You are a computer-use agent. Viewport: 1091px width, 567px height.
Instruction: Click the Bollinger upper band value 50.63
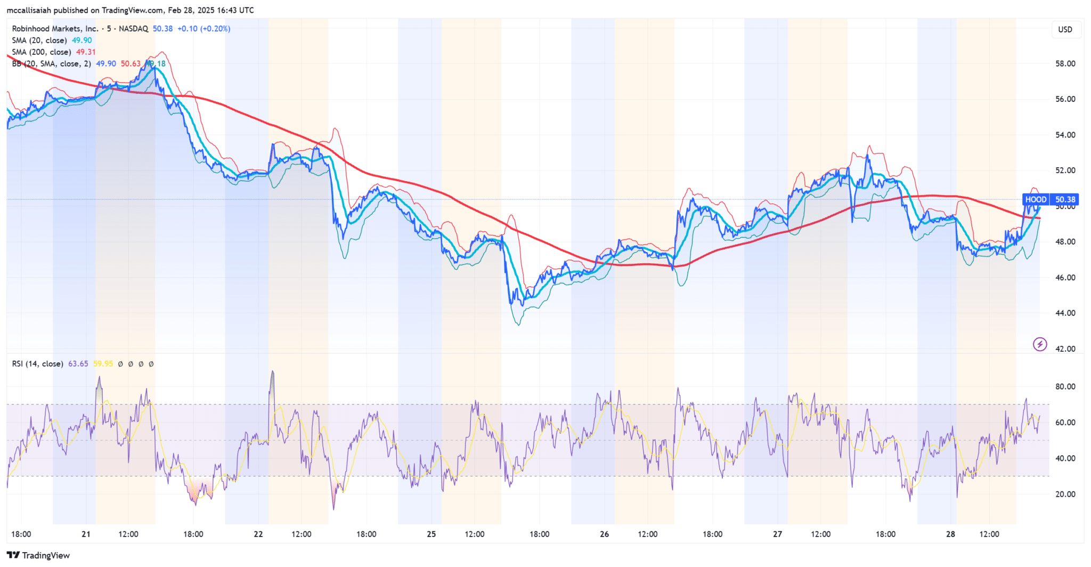[x=131, y=64]
